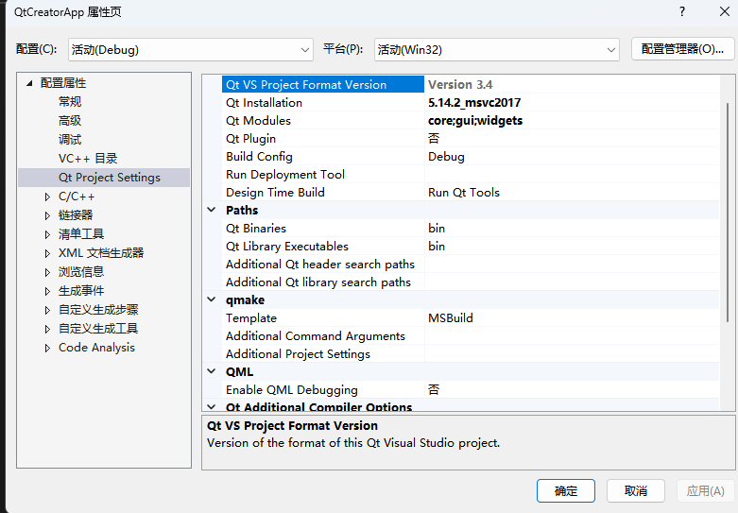
Task: Collapse the Paths property group
Action: click(x=212, y=210)
